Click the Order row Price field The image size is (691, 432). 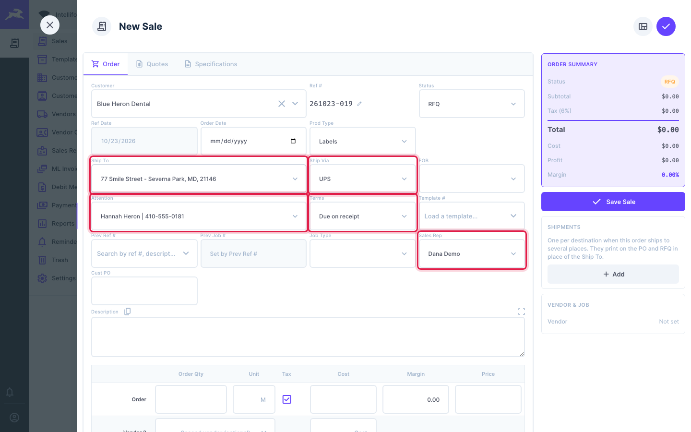(488, 399)
